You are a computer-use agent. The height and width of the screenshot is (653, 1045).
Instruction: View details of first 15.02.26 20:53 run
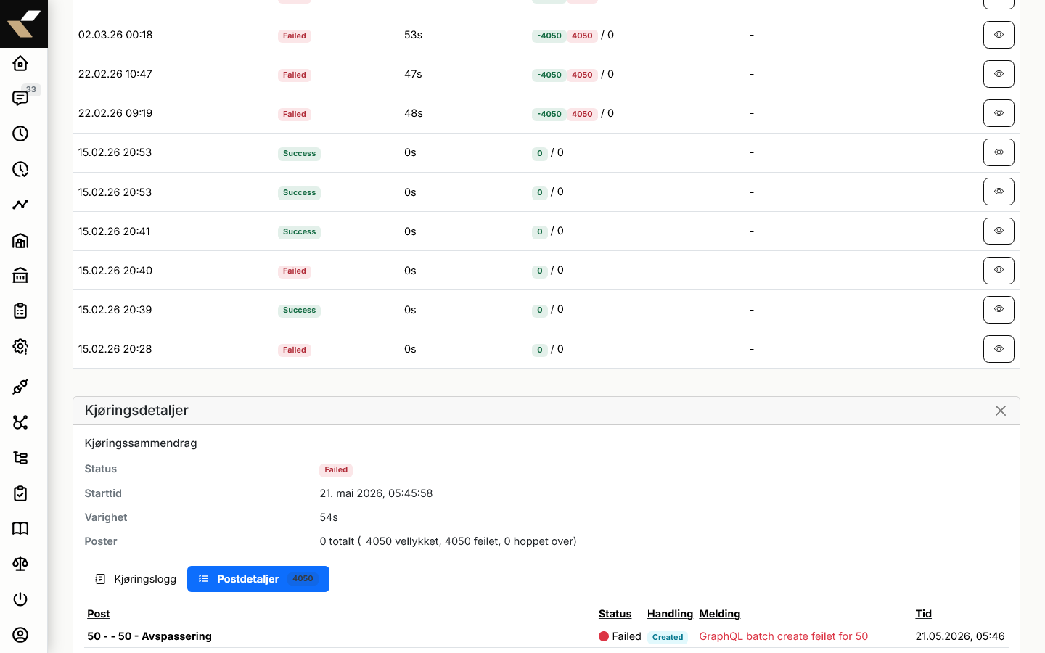click(x=999, y=152)
